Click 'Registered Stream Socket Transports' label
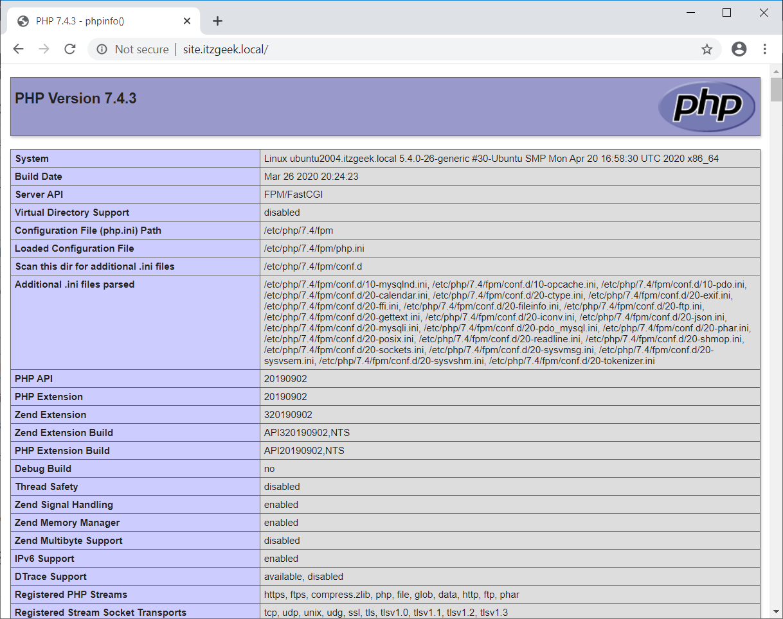 (101, 613)
